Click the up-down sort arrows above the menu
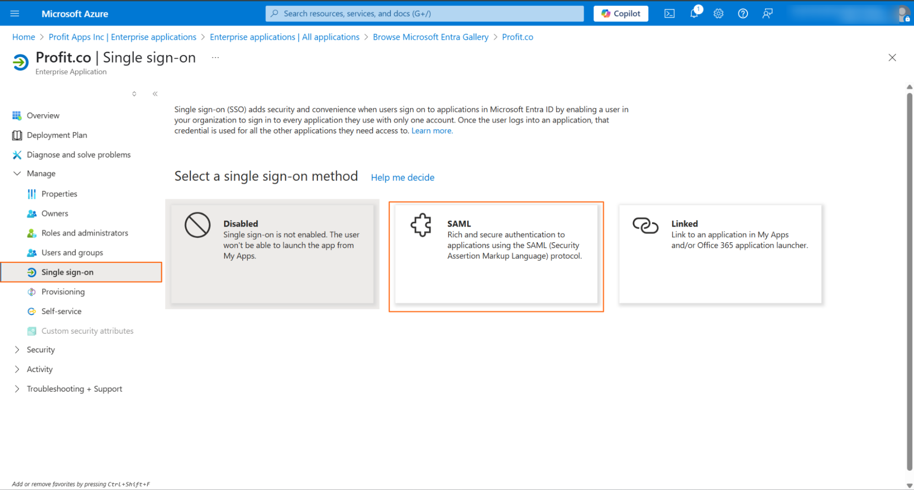Screen dimensions: 914x490 point(134,94)
